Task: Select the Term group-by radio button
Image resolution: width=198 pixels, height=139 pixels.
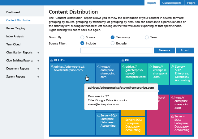Action: click(147, 37)
